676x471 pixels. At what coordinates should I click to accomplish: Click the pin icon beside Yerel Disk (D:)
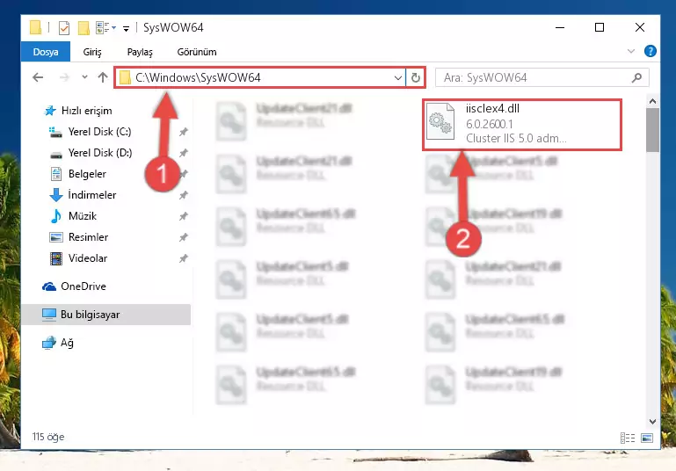[x=184, y=153]
